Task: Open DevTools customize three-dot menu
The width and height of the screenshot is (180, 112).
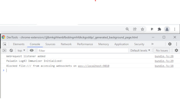Action: pos(177,44)
